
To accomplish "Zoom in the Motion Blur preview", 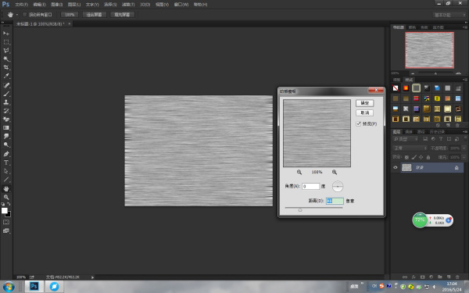I will [x=335, y=172].
